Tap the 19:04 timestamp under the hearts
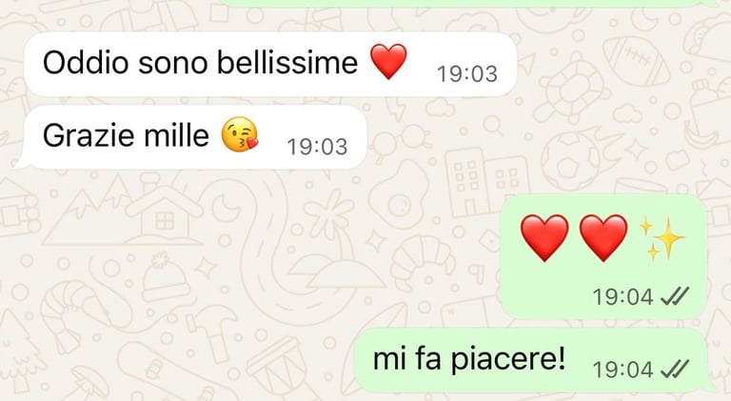Image resolution: width=731 pixels, height=401 pixels. [622, 296]
